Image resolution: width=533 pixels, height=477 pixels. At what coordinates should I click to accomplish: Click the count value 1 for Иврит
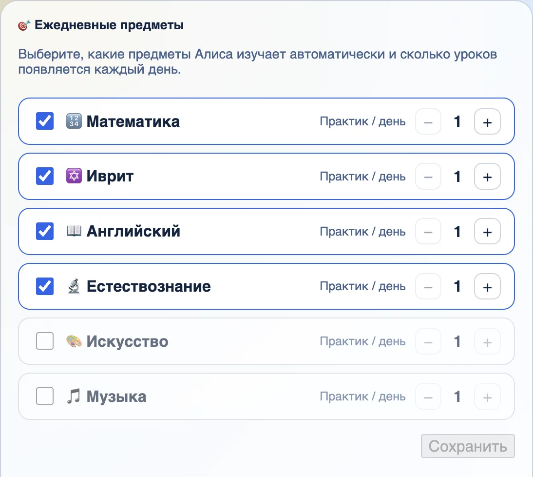[x=457, y=177]
